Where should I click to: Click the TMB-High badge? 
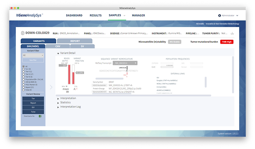point(227,42)
